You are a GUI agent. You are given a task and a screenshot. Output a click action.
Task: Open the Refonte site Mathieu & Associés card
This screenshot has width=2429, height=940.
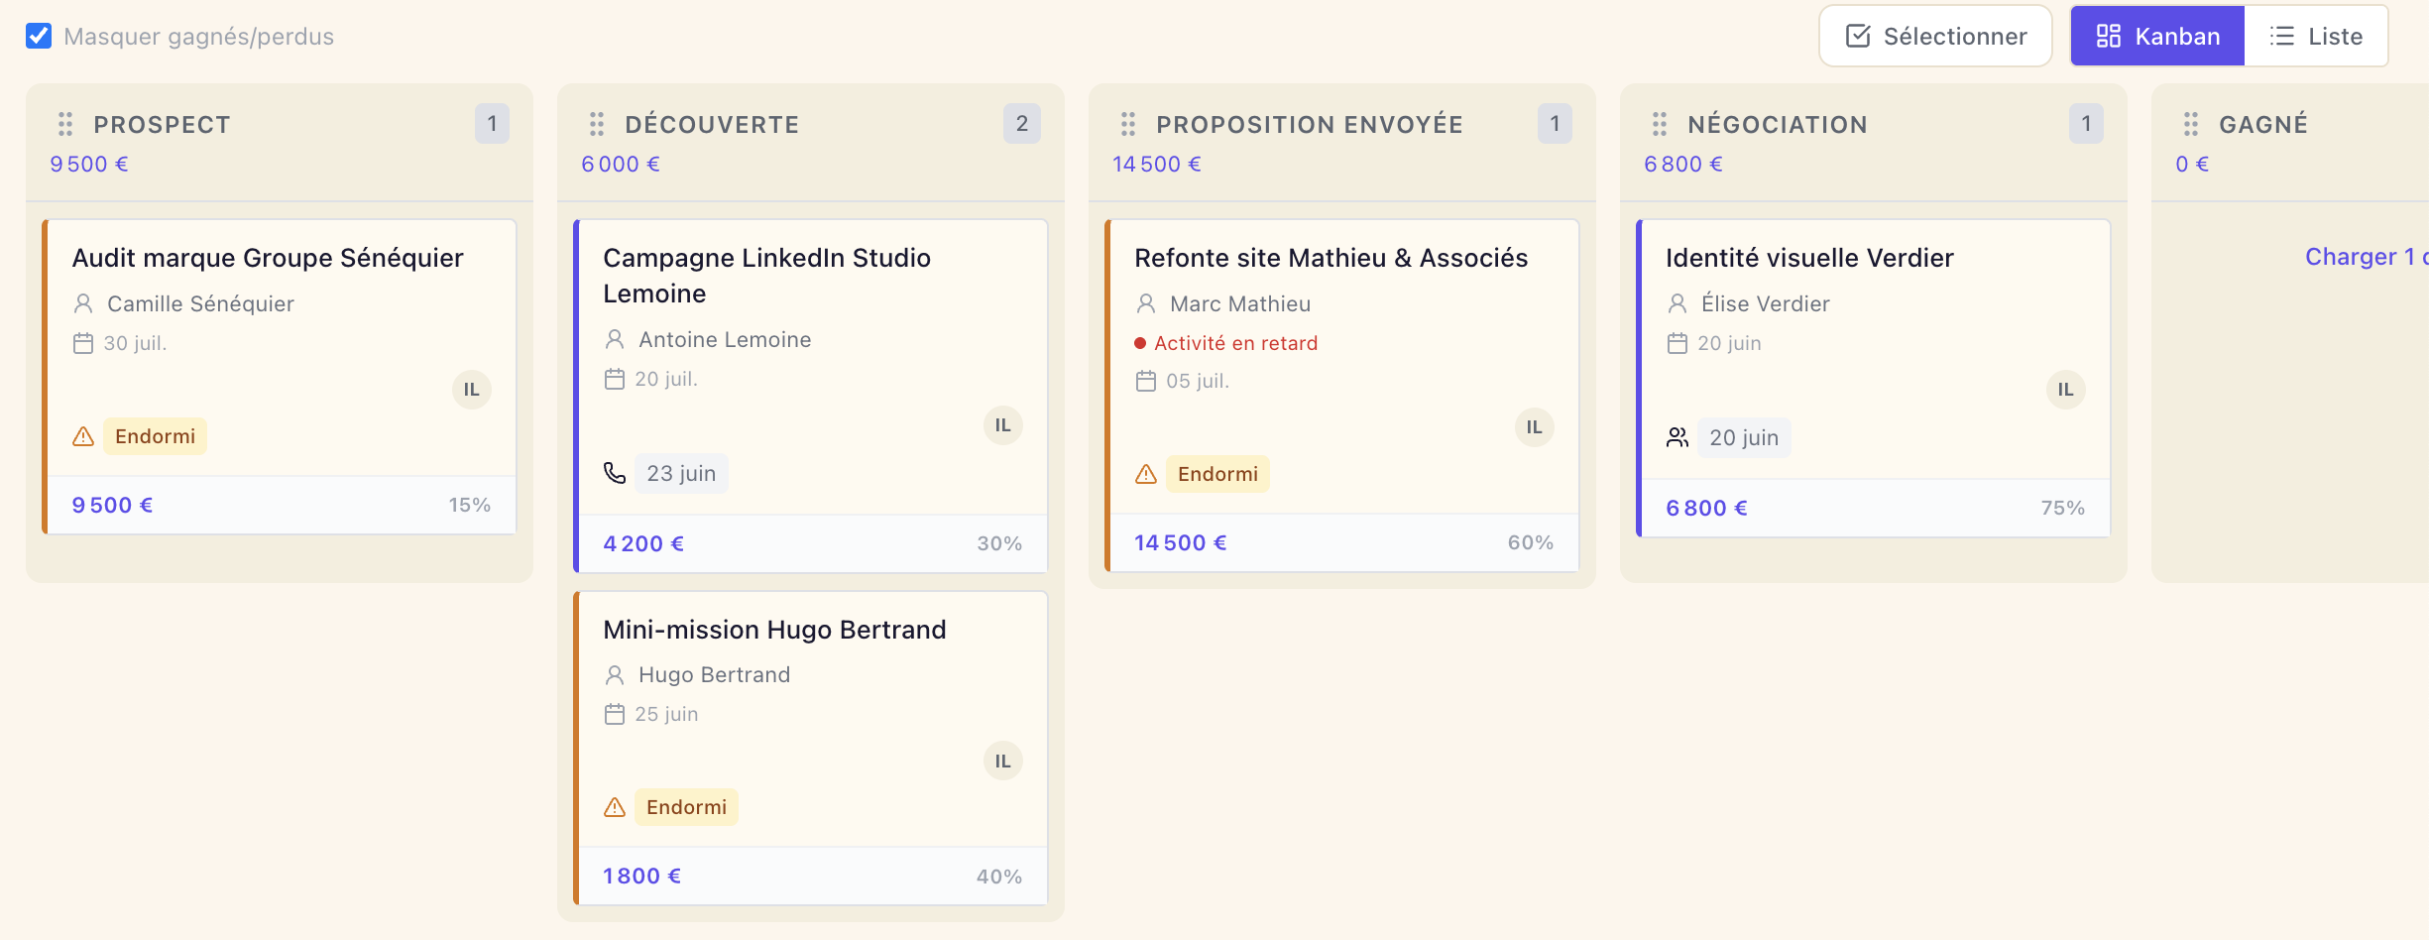[1342, 395]
